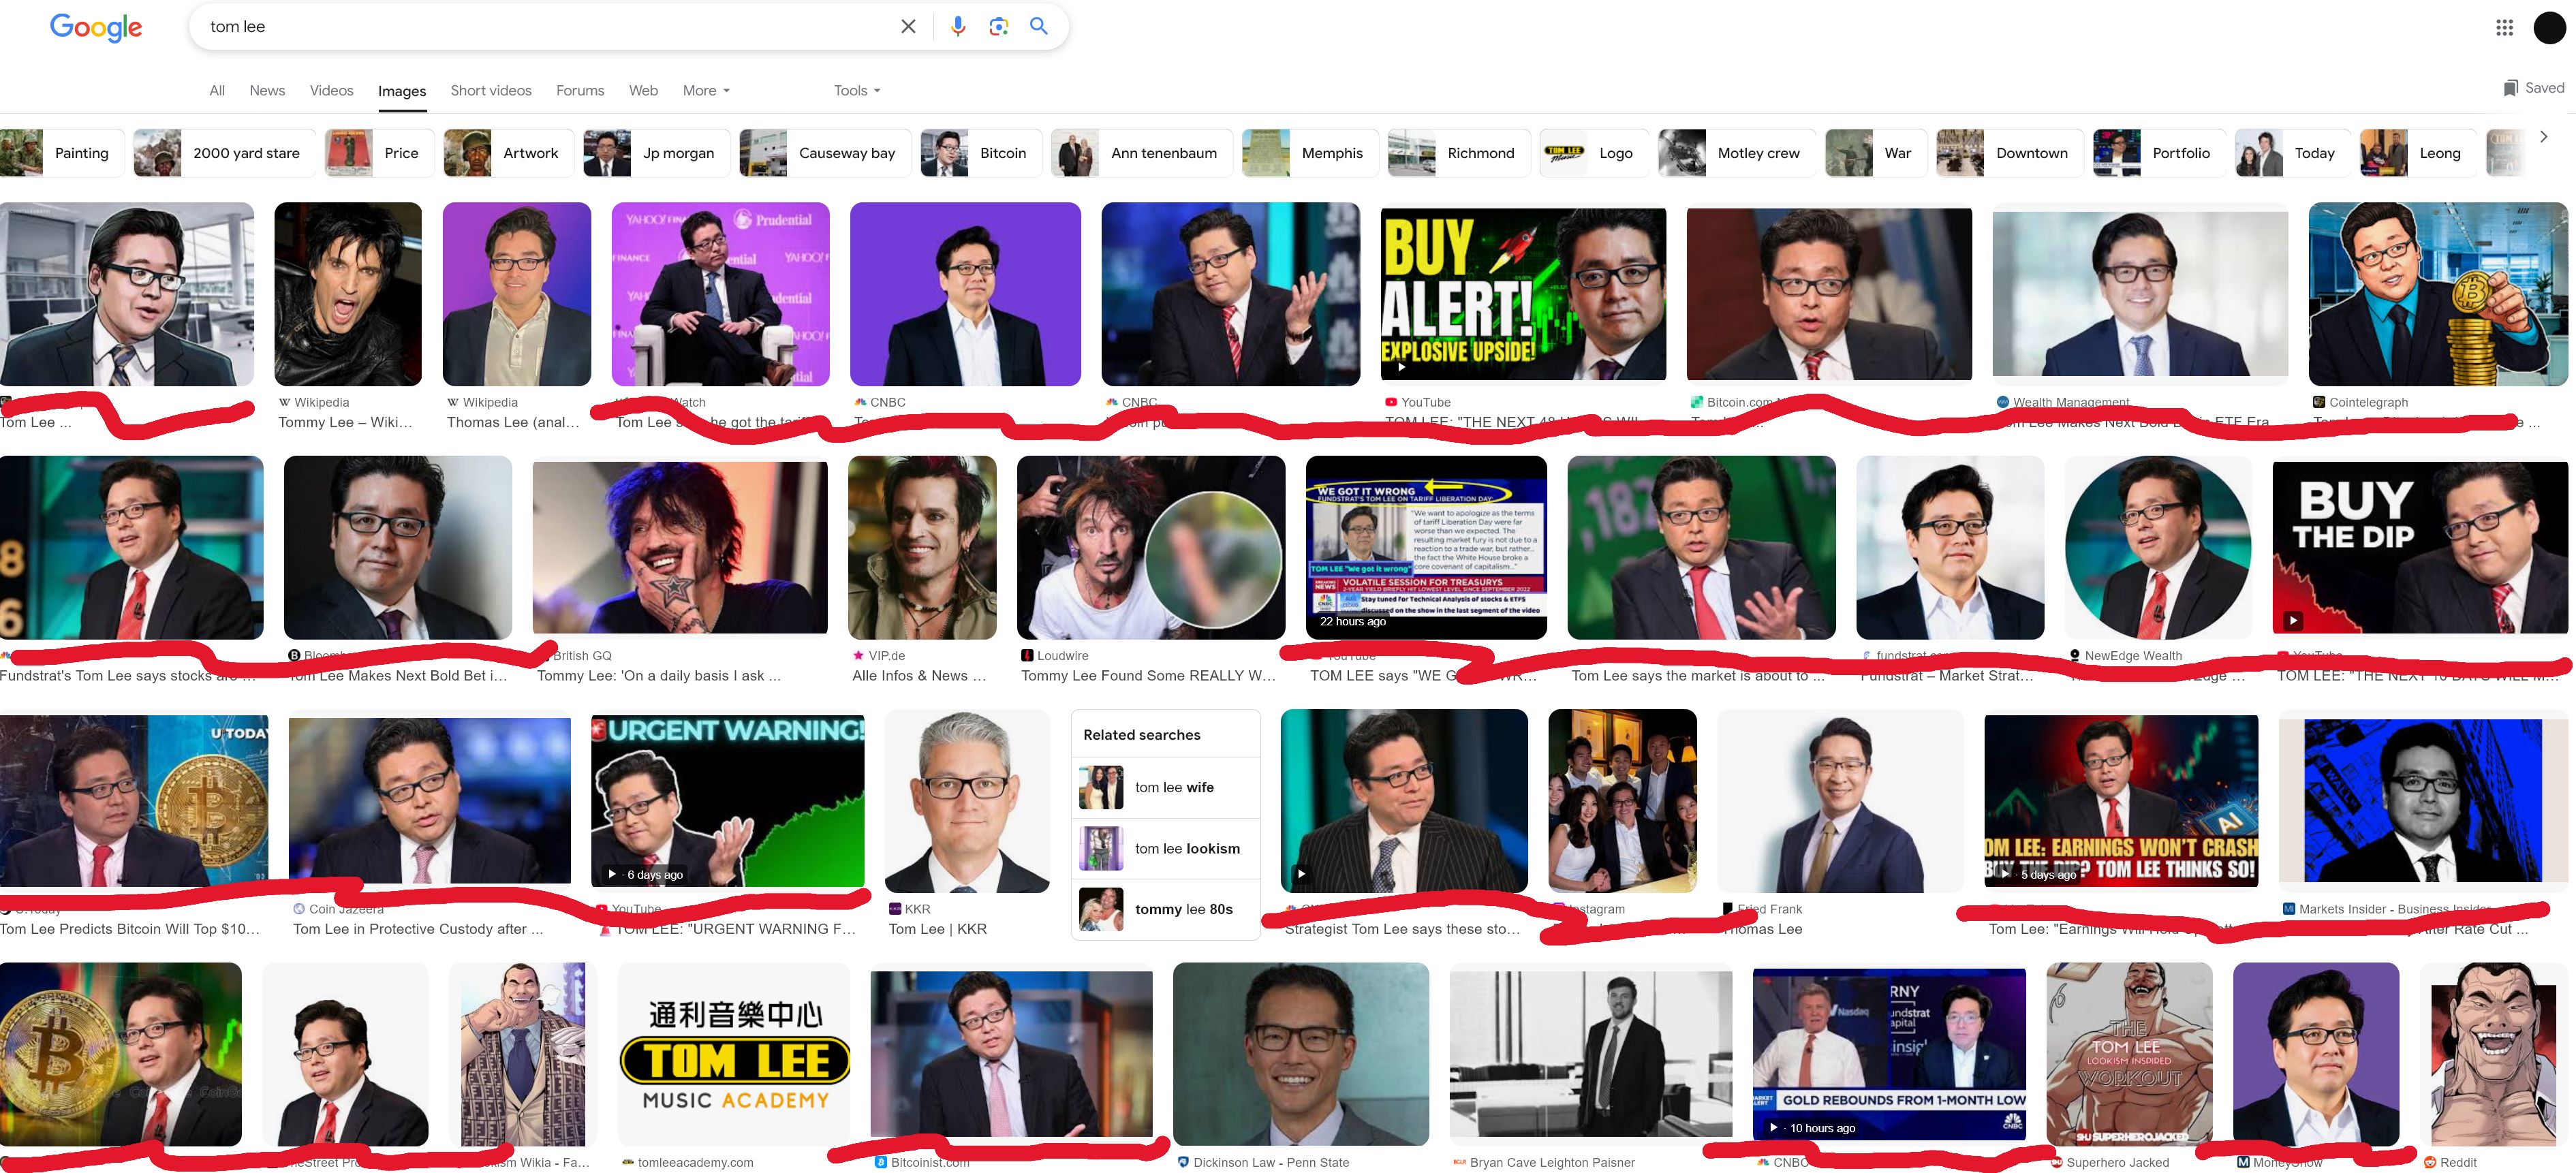Open the Google apps grid
Image resolution: width=2576 pixels, height=1173 pixels.
coord(2504,28)
